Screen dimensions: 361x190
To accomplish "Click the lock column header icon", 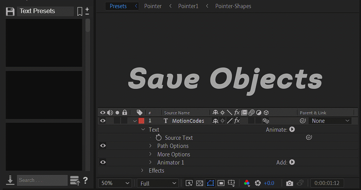I will coord(124,112).
